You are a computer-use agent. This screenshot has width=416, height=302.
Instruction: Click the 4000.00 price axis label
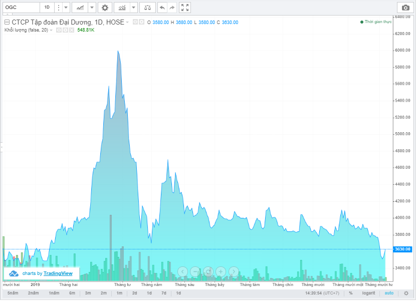(x=402, y=218)
